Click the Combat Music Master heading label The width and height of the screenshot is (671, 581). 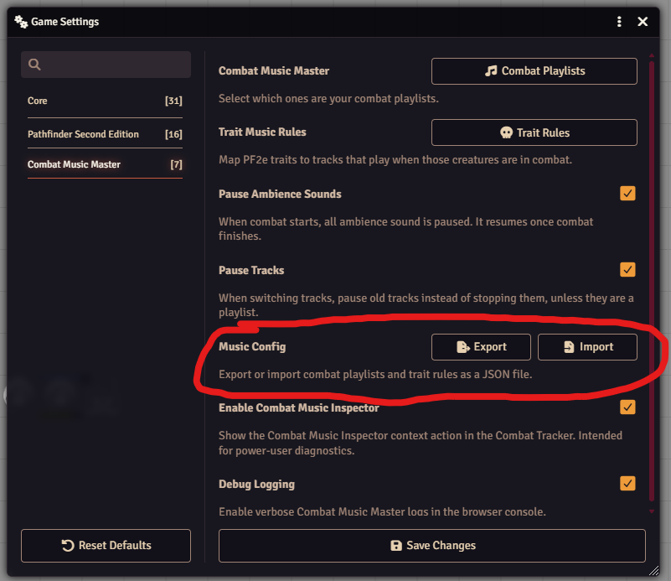coord(274,70)
